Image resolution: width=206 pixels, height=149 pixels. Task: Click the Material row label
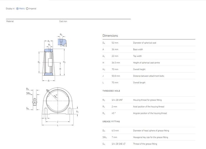tap(10, 21)
